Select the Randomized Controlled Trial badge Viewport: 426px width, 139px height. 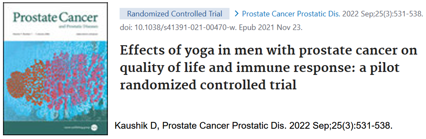[x=174, y=13]
